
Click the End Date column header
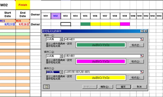[23, 15]
